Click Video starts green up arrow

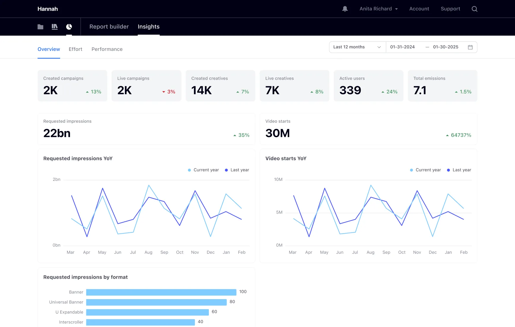[x=447, y=135]
